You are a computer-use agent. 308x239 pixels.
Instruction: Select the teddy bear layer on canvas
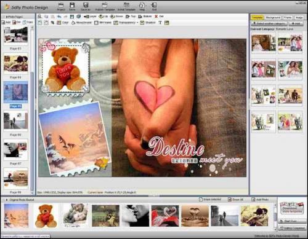tap(65, 69)
